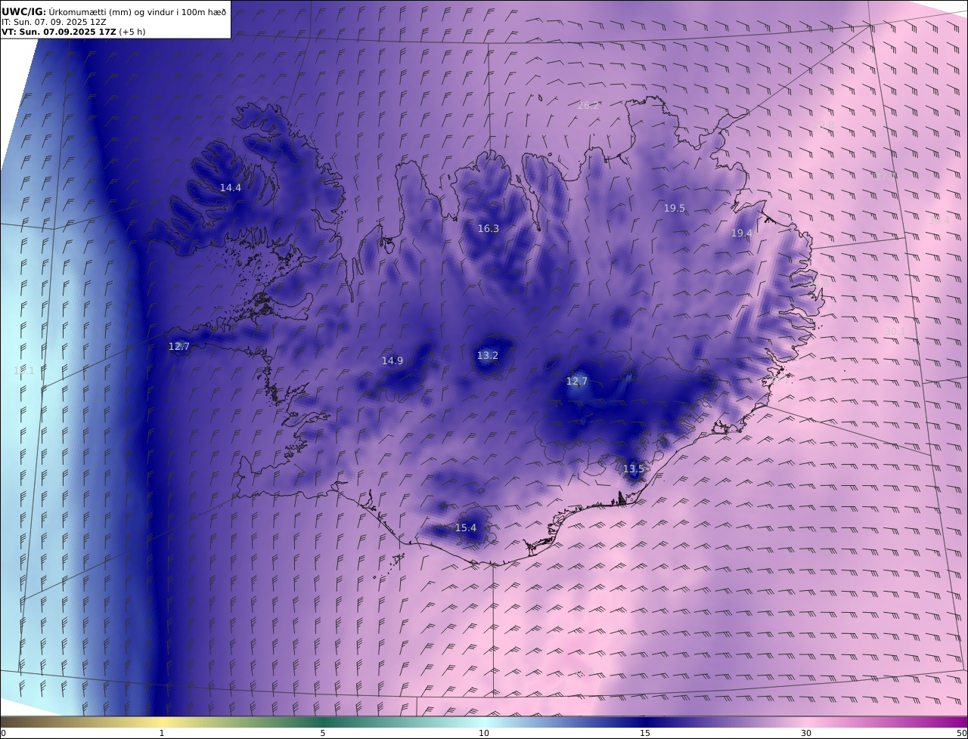Click the 13.2 value in central Iceland
Viewport: 968px width, 739px height.
coord(488,355)
